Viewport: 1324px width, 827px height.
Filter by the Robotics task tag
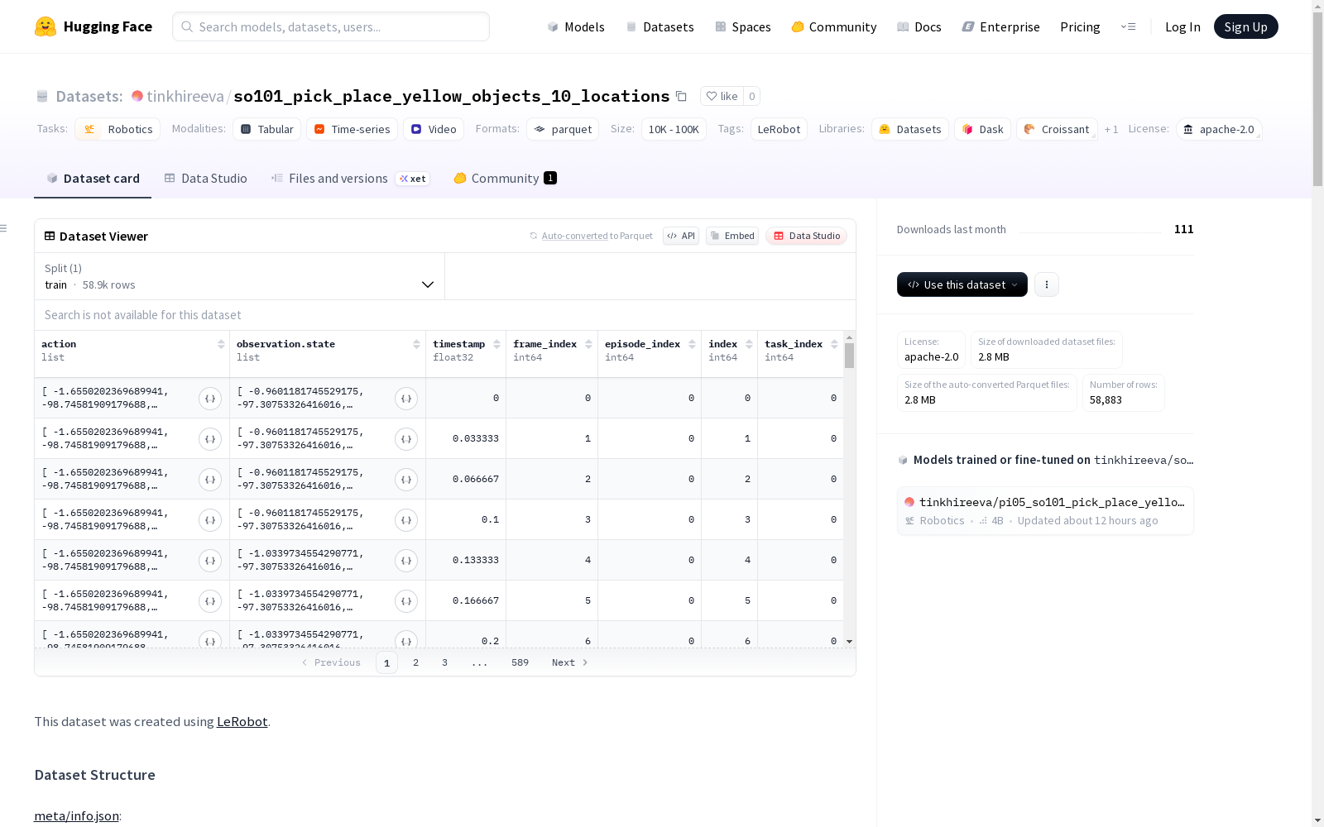tap(118, 129)
